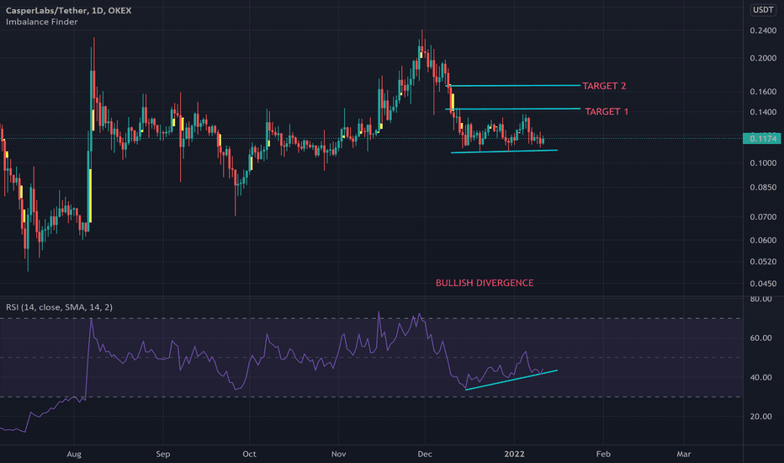Click the 0.1000 price axis label
This screenshot has width=784, height=463.
click(763, 163)
